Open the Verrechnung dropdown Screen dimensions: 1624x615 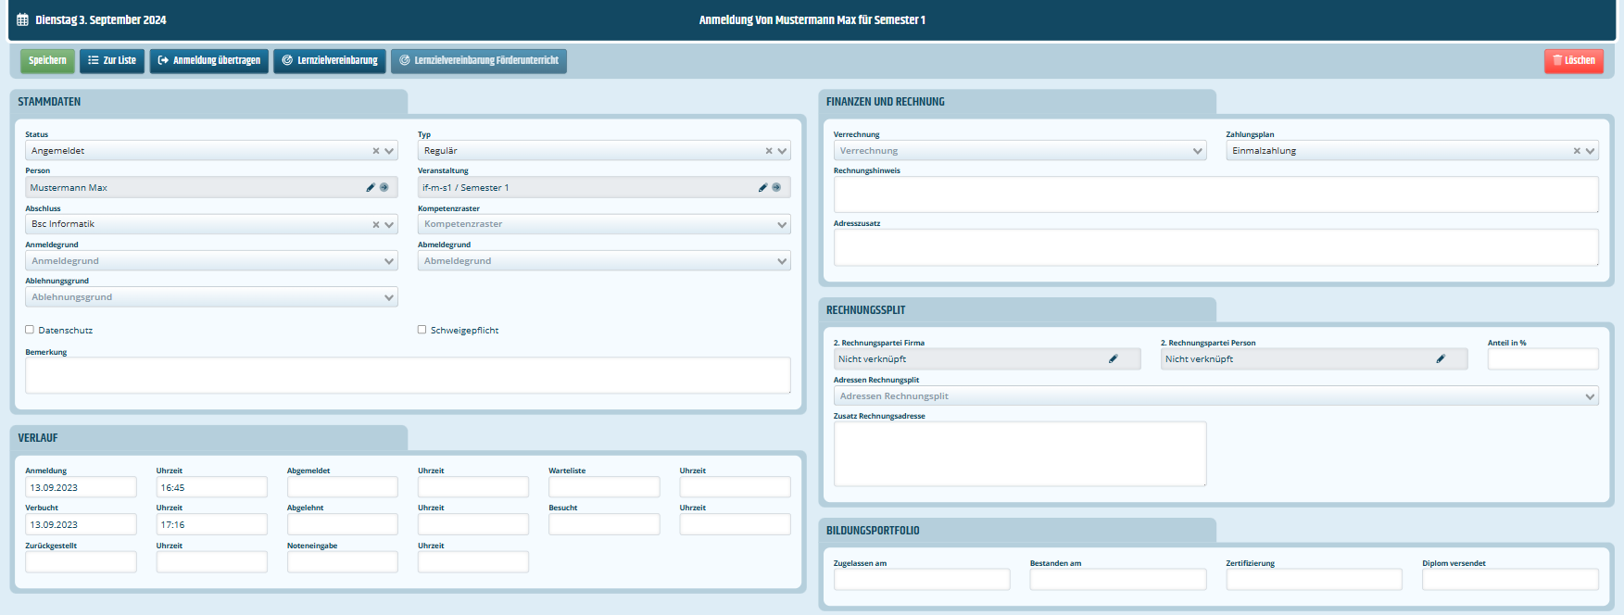point(1020,151)
